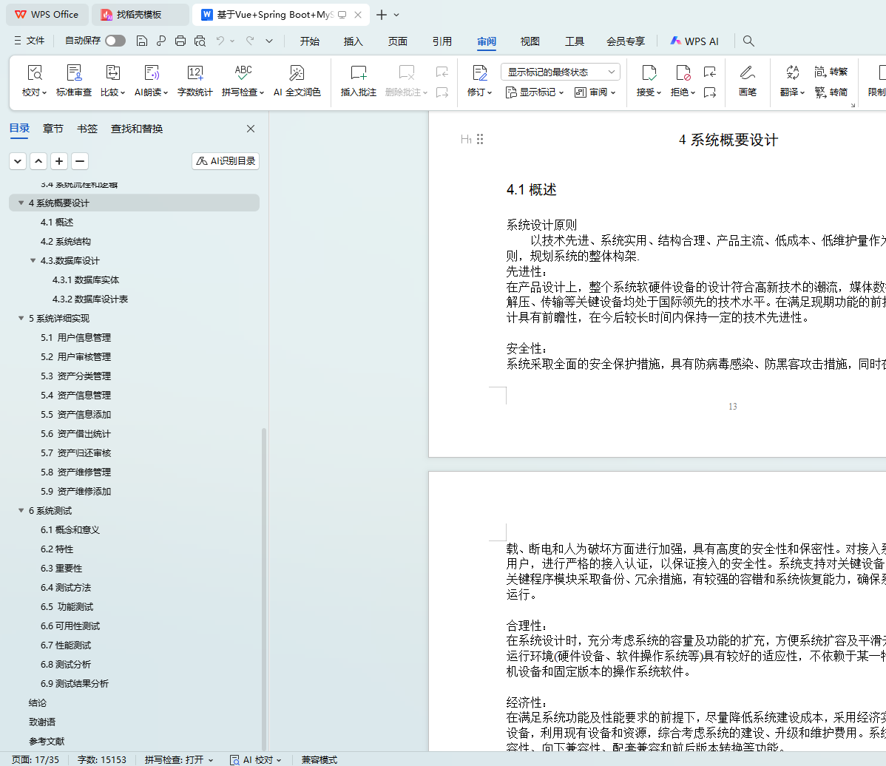886x766 pixels.
Task: Toggle the auto-save (自动保存) switch
Action: pyautogui.click(x=115, y=41)
